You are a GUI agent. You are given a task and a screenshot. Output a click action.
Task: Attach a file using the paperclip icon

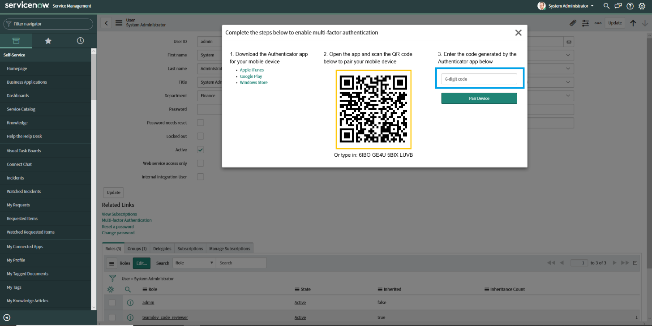(x=573, y=22)
